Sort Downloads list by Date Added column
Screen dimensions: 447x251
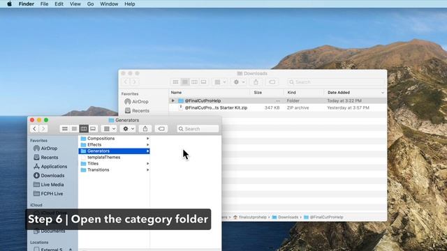[x=356, y=93]
